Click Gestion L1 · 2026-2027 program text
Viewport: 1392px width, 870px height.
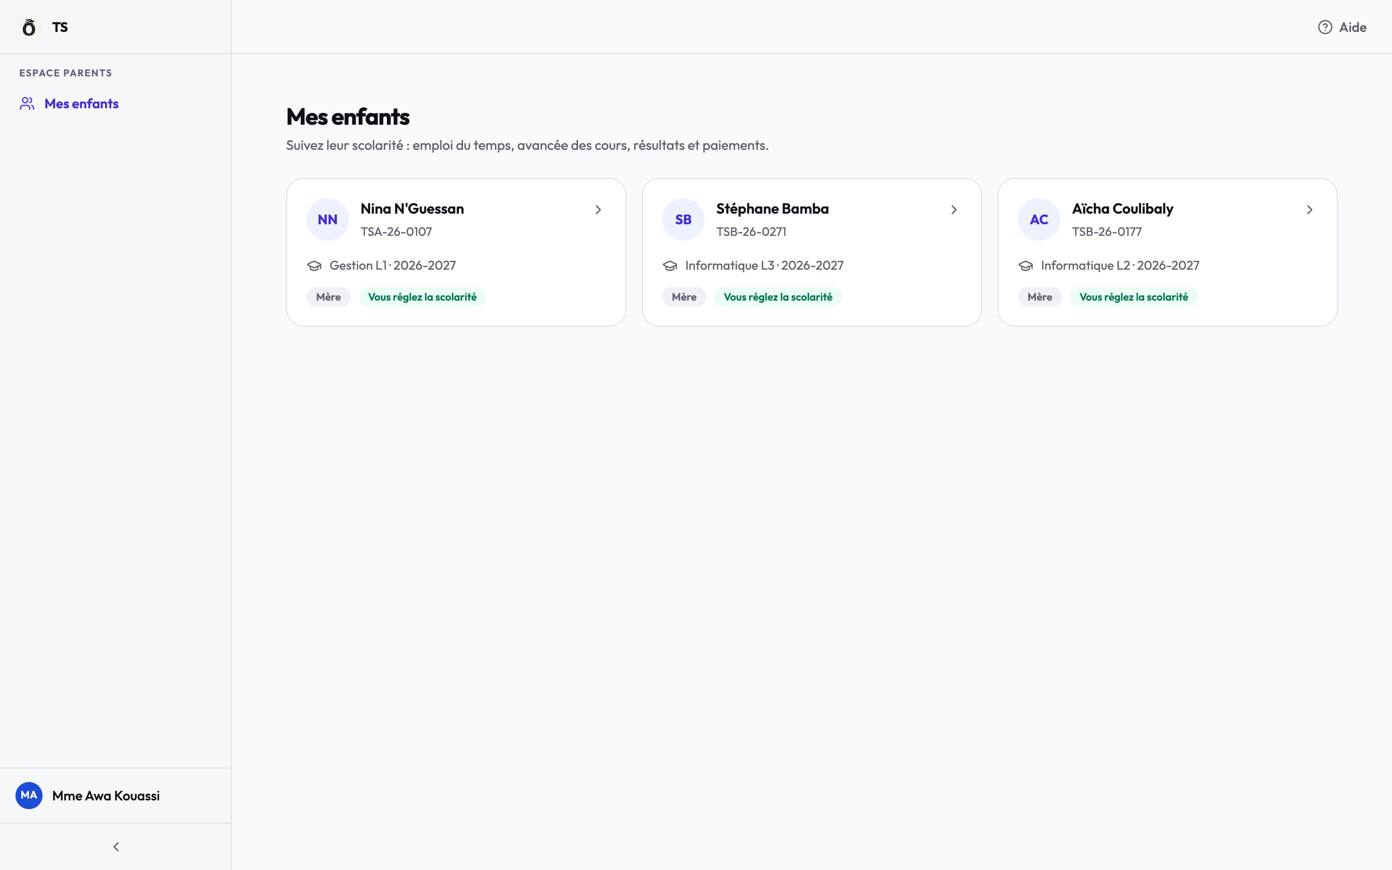point(393,265)
